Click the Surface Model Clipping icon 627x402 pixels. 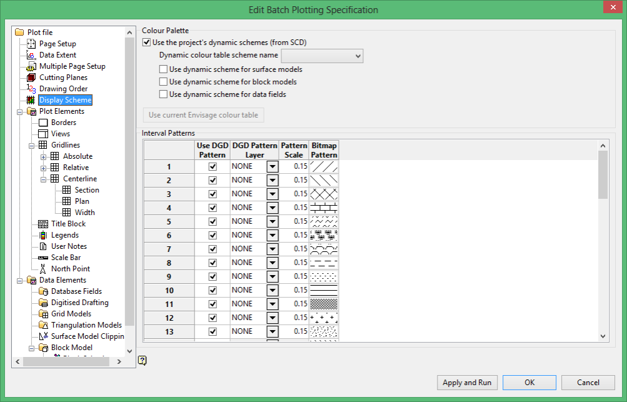coord(43,336)
